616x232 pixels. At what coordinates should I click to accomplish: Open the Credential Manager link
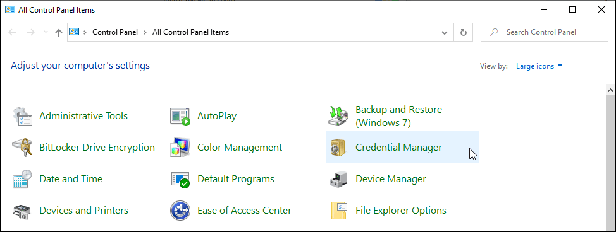coord(398,148)
